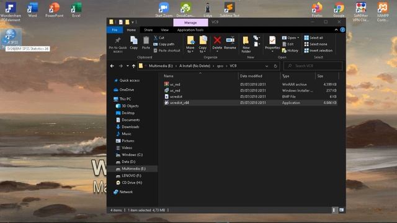The height and width of the screenshot is (223, 397).
Task: Create a New folder
Action: click(x=246, y=45)
